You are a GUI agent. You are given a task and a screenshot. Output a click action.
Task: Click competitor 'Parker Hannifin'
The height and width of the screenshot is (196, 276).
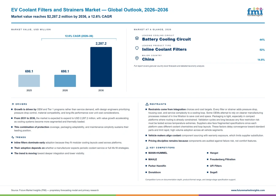[x=157, y=166]
